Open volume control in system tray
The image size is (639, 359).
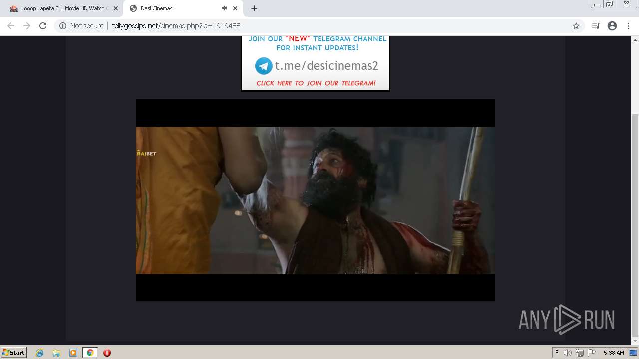(568, 353)
